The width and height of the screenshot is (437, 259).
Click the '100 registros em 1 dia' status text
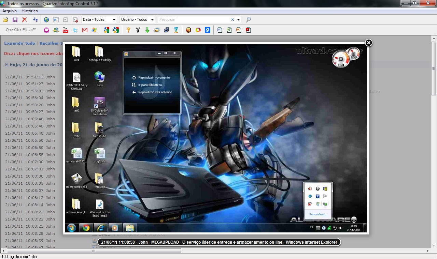19,256
